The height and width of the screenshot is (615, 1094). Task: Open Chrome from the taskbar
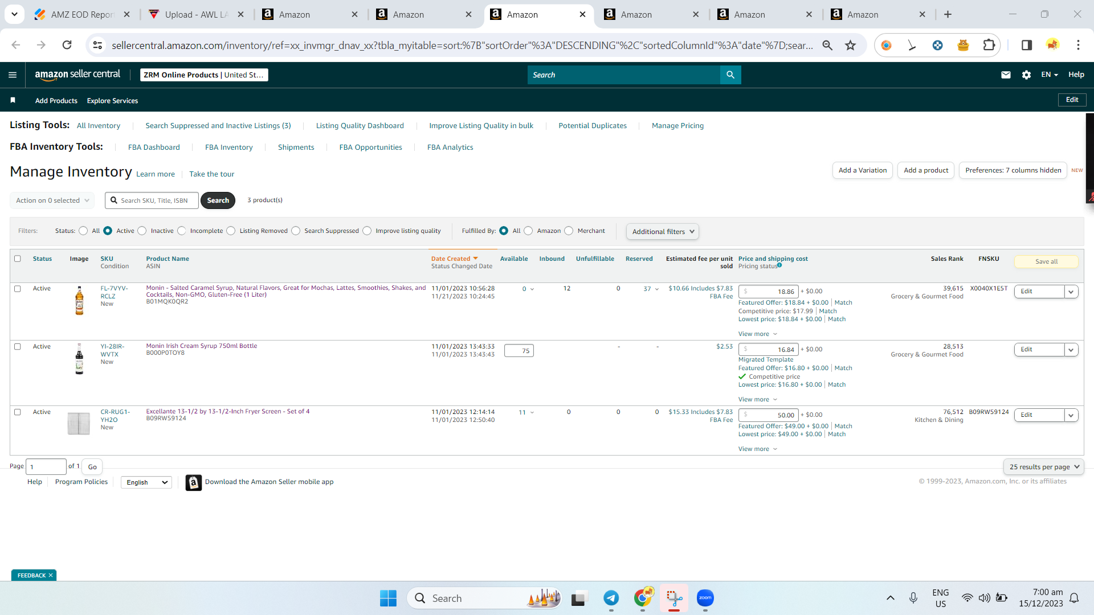[x=643, y=598]
